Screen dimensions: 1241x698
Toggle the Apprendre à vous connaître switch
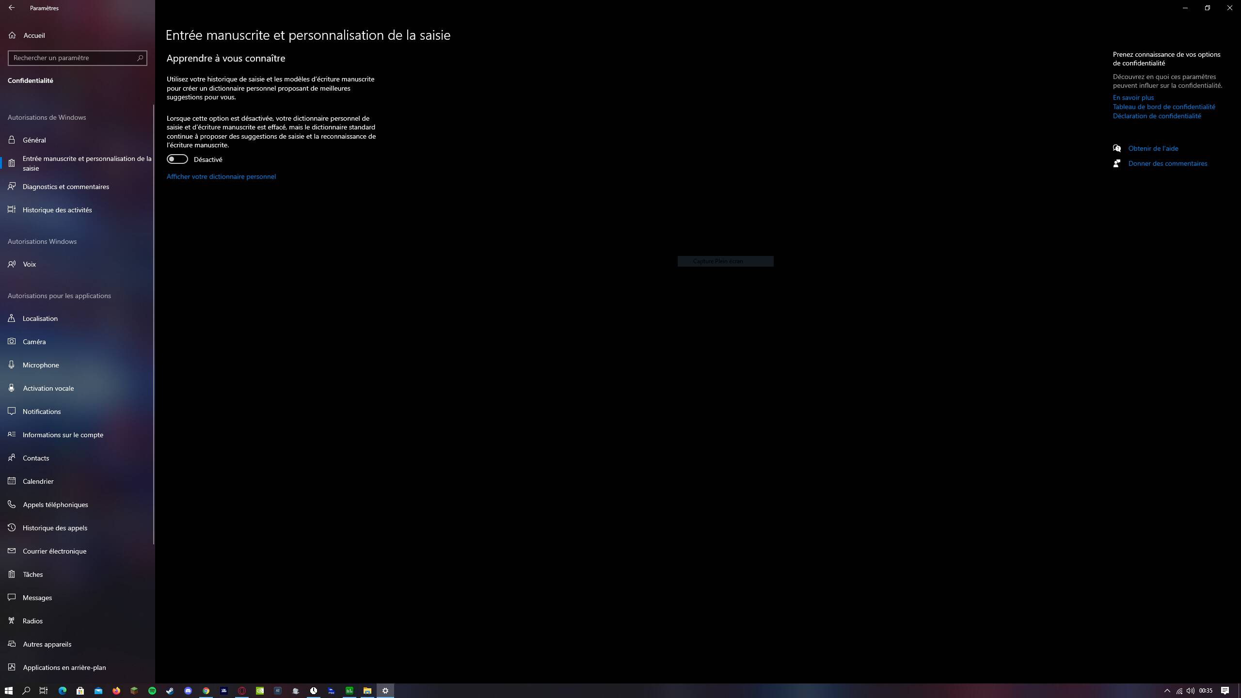coord(177,159)
